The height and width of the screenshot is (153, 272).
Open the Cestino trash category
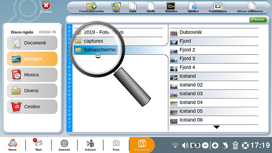tap(32, 106)
